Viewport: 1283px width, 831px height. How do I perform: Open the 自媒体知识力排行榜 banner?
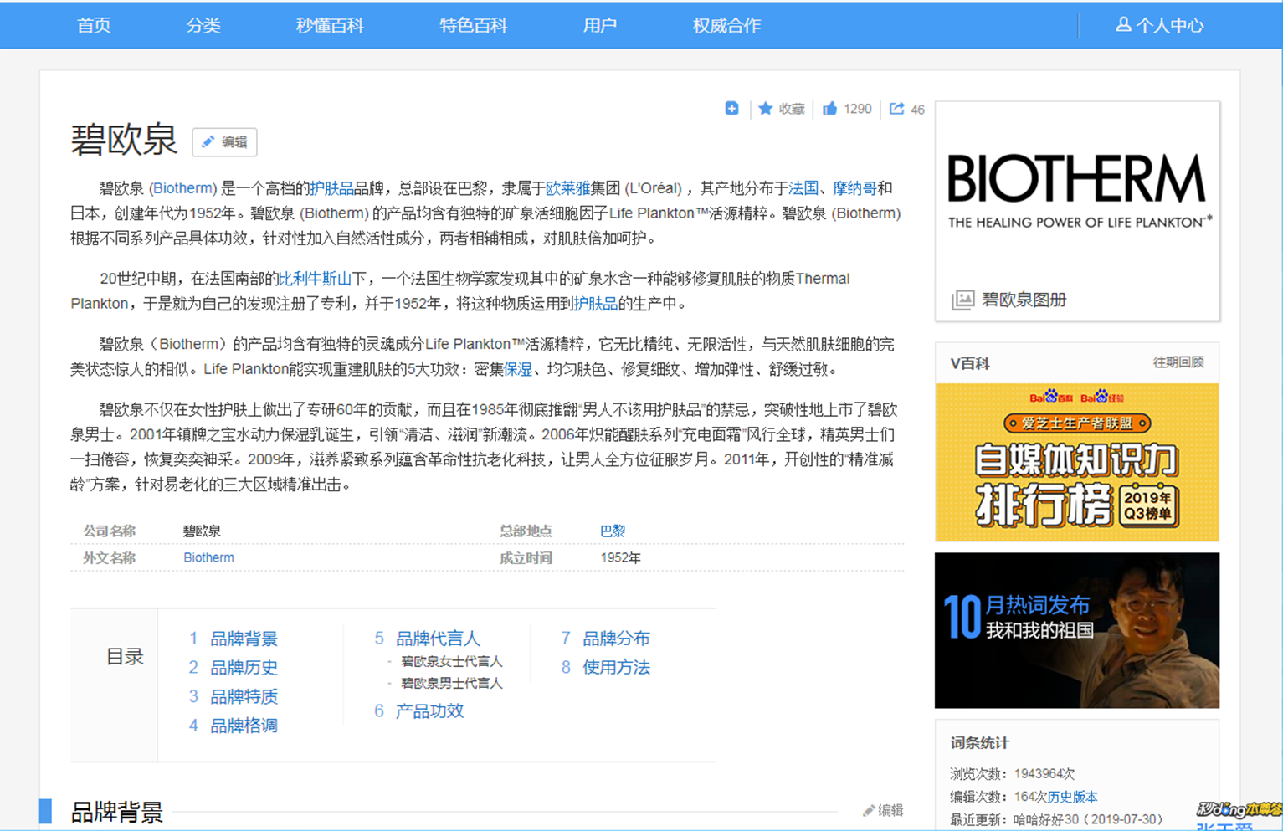(1077, 462)
